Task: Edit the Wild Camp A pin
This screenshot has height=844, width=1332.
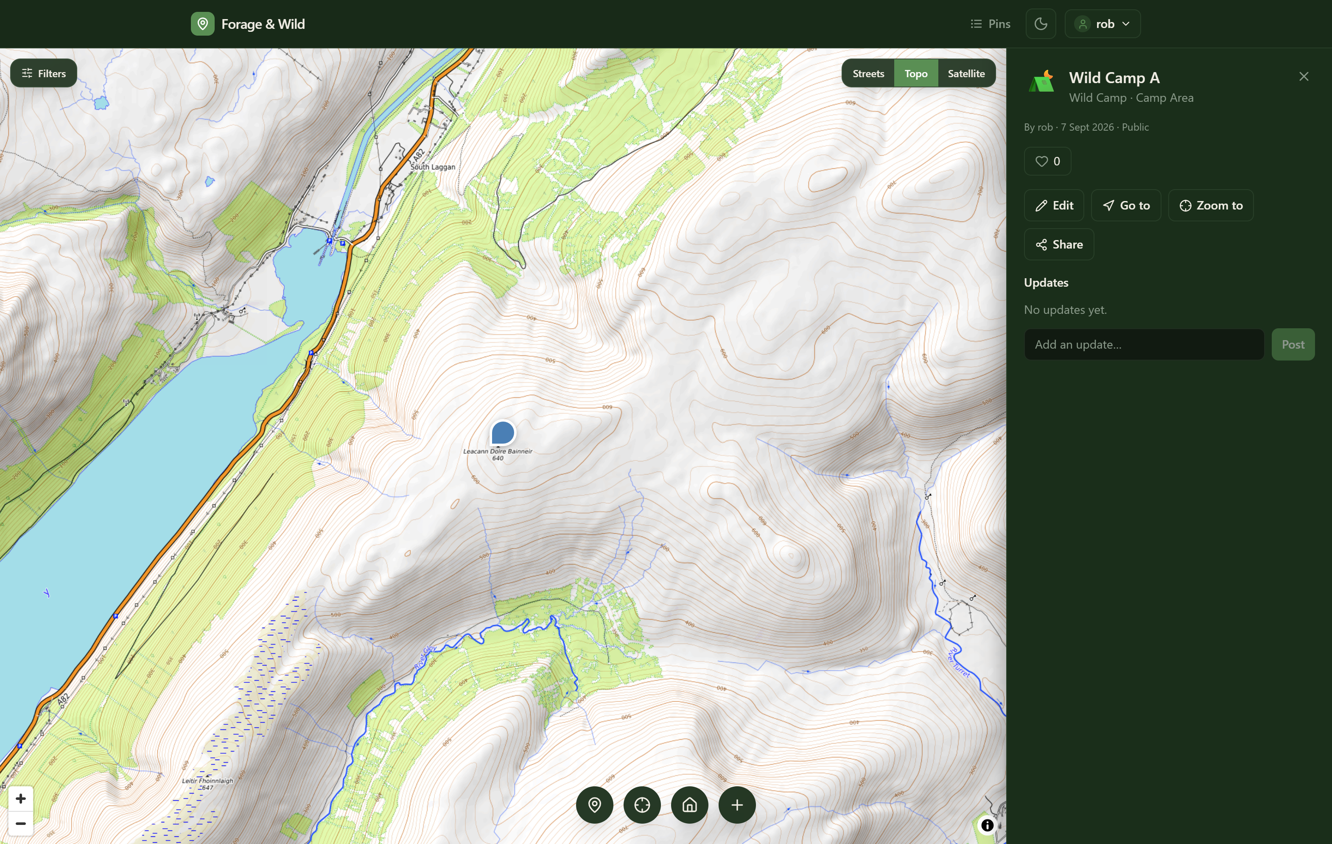Action: pyautogui.click(x=1053, y=205)
